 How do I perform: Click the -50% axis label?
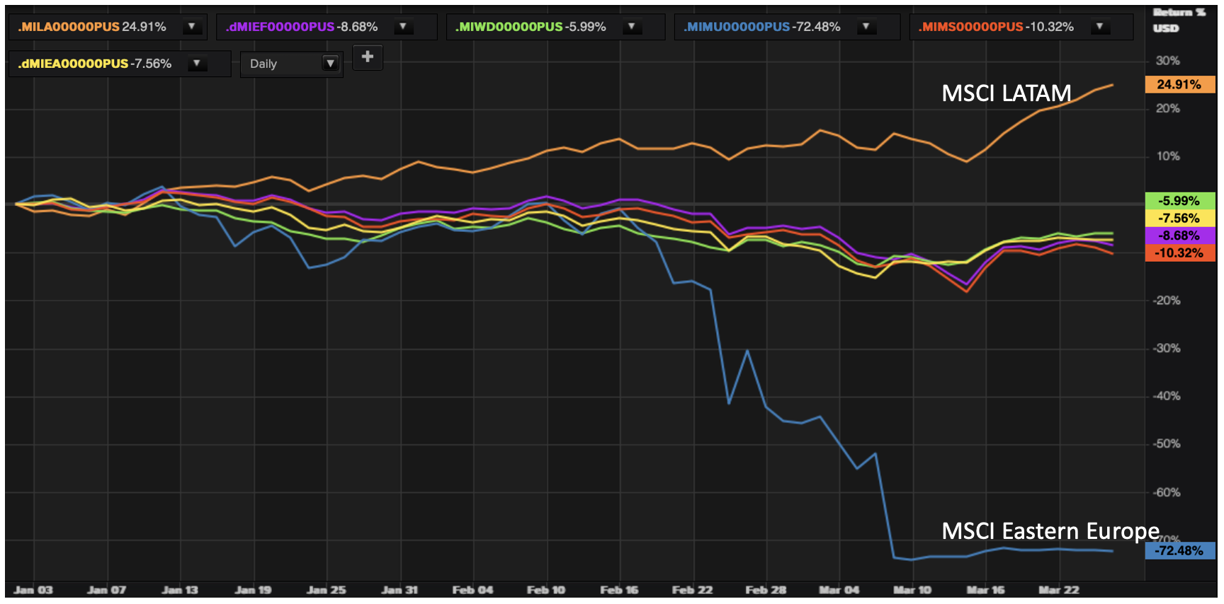pos(1167,444)
